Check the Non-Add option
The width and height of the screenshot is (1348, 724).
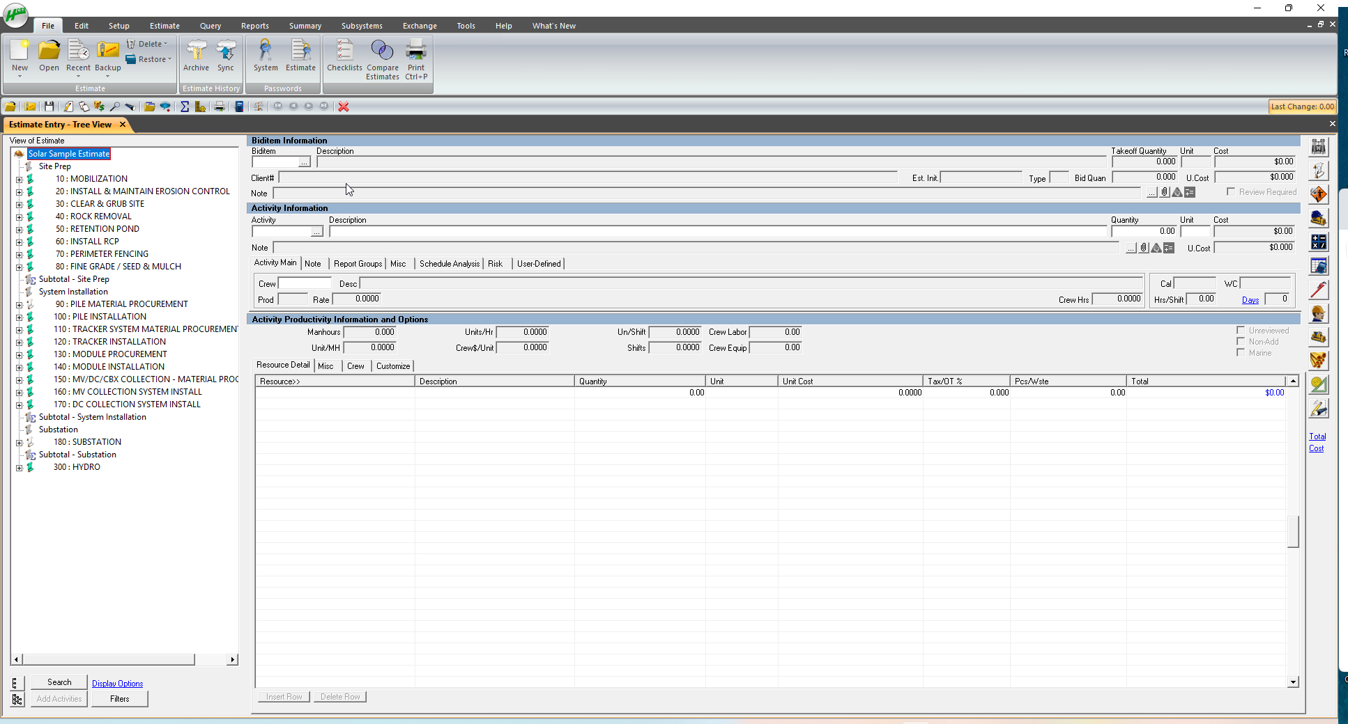tap(1241, 341)
